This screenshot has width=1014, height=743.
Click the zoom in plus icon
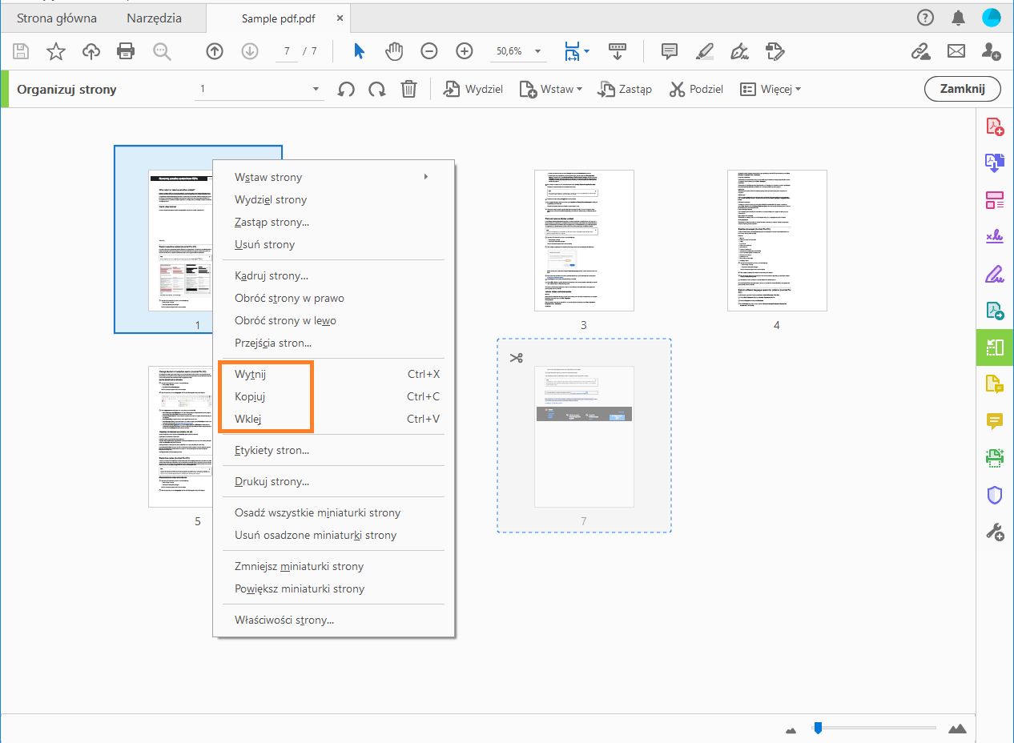pos(464,51)
